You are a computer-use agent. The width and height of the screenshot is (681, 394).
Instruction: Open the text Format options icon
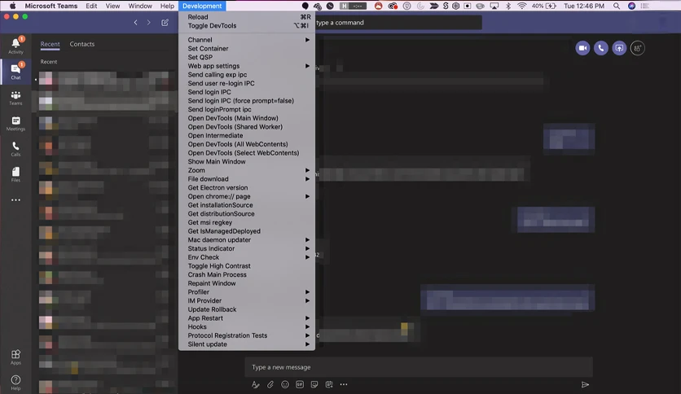[x=256, y=384]
